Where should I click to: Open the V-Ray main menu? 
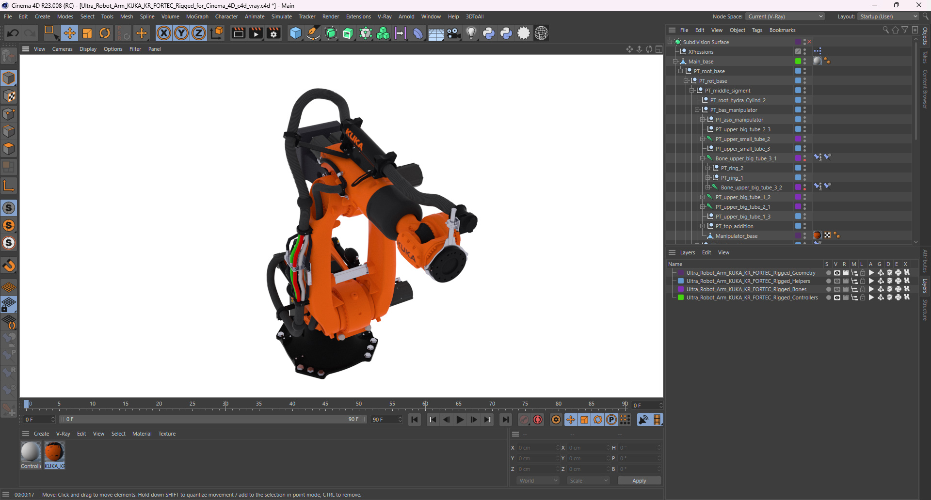click(385, 16)
